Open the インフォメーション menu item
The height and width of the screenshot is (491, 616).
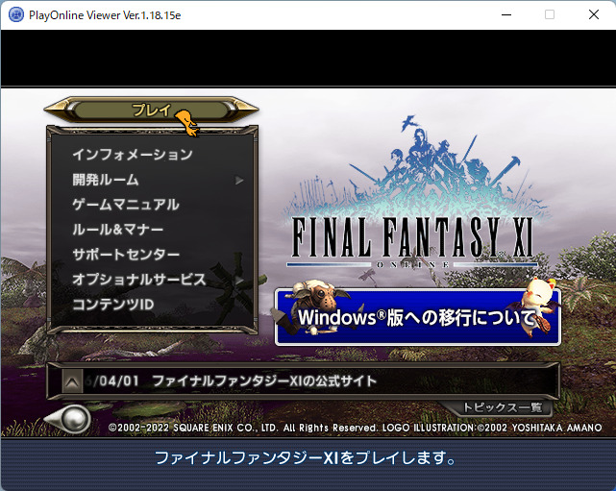click(x=133, y=155)
